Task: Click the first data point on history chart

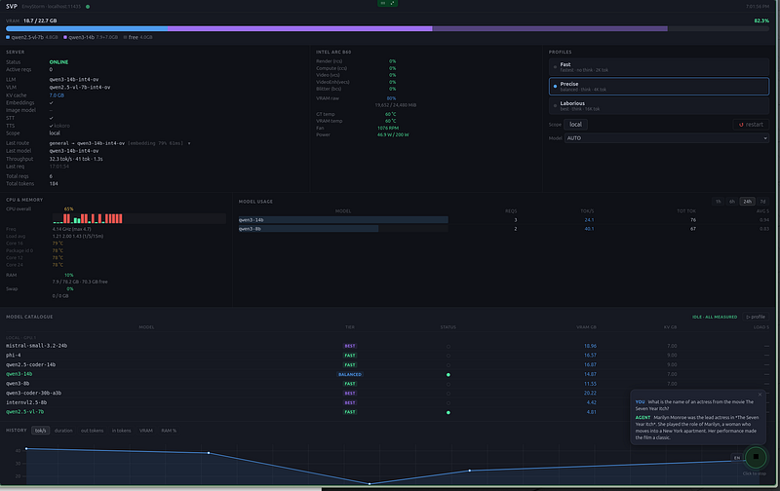Action: tap(26, 449)
